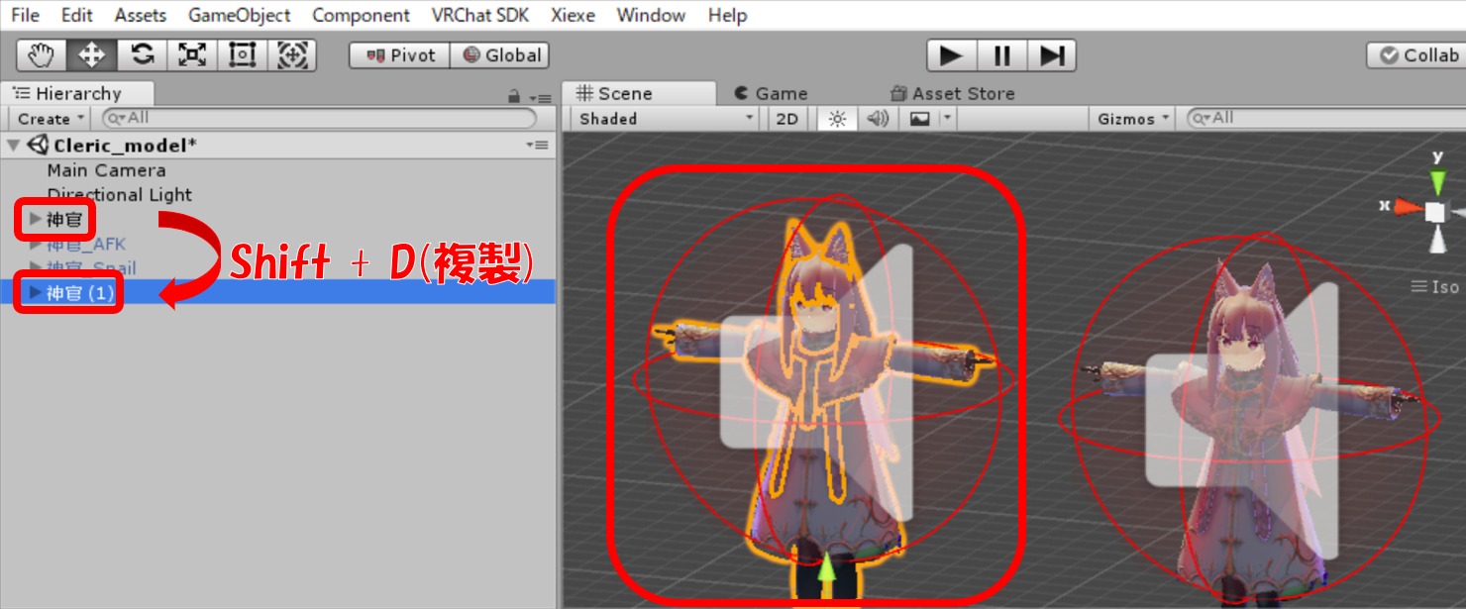Viewport: 1466px width, 609px height.
Task: Select the Scale tool
Action: (x=192, y=55)
